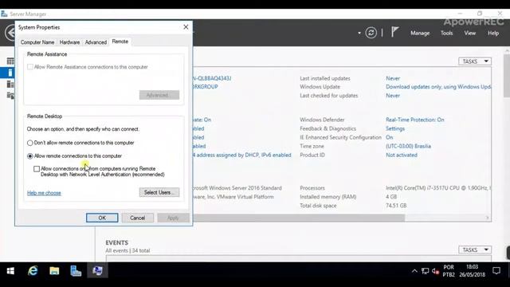The height and width of the screenshot is (287, 510).
Task: Click IE Enhanced Security Configuration On link
Action: click(x=390, y=137)
